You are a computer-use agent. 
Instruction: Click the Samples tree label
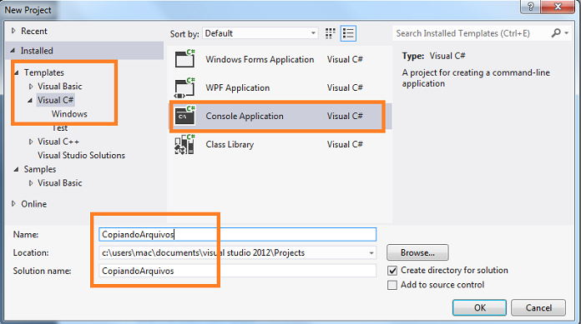pyautogui.click(x=39, y=169)
